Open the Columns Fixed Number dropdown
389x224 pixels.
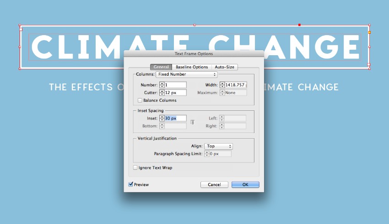coord(187,74)
